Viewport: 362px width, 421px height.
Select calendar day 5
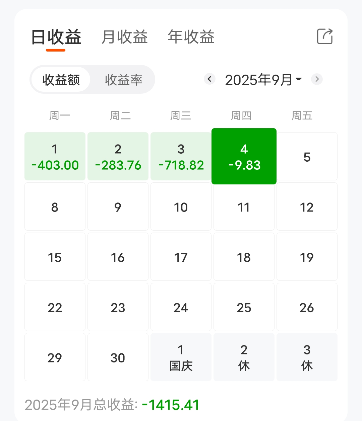(307, 156)
